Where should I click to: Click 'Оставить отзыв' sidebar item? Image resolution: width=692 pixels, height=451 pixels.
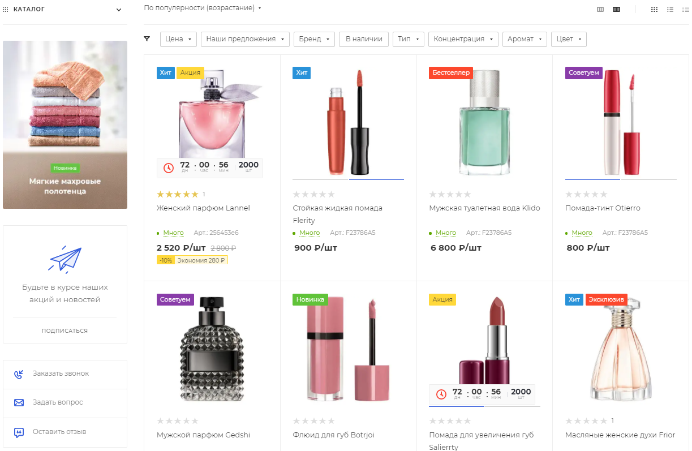click(x=65, y=432)
